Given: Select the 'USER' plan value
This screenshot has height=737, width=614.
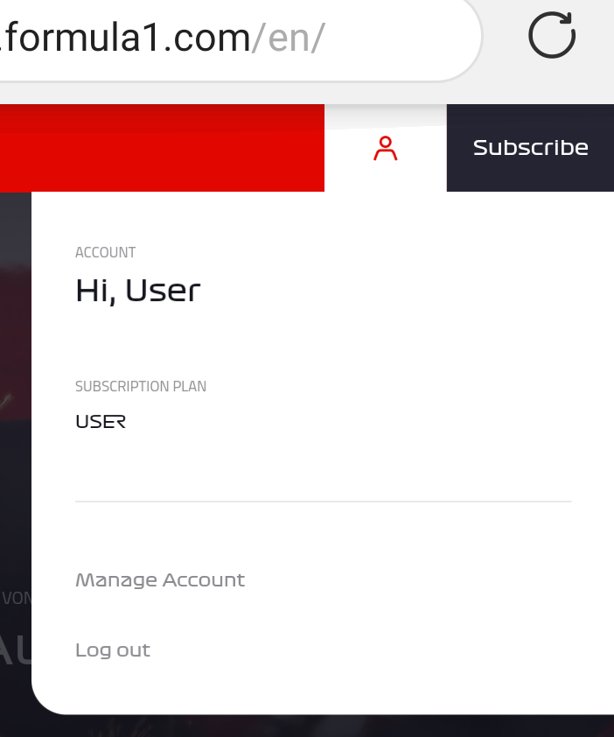Looking at the screenshot, I should [x=101, y=422].
